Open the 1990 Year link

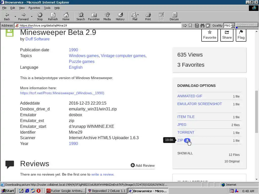click(x=73, y=143)
